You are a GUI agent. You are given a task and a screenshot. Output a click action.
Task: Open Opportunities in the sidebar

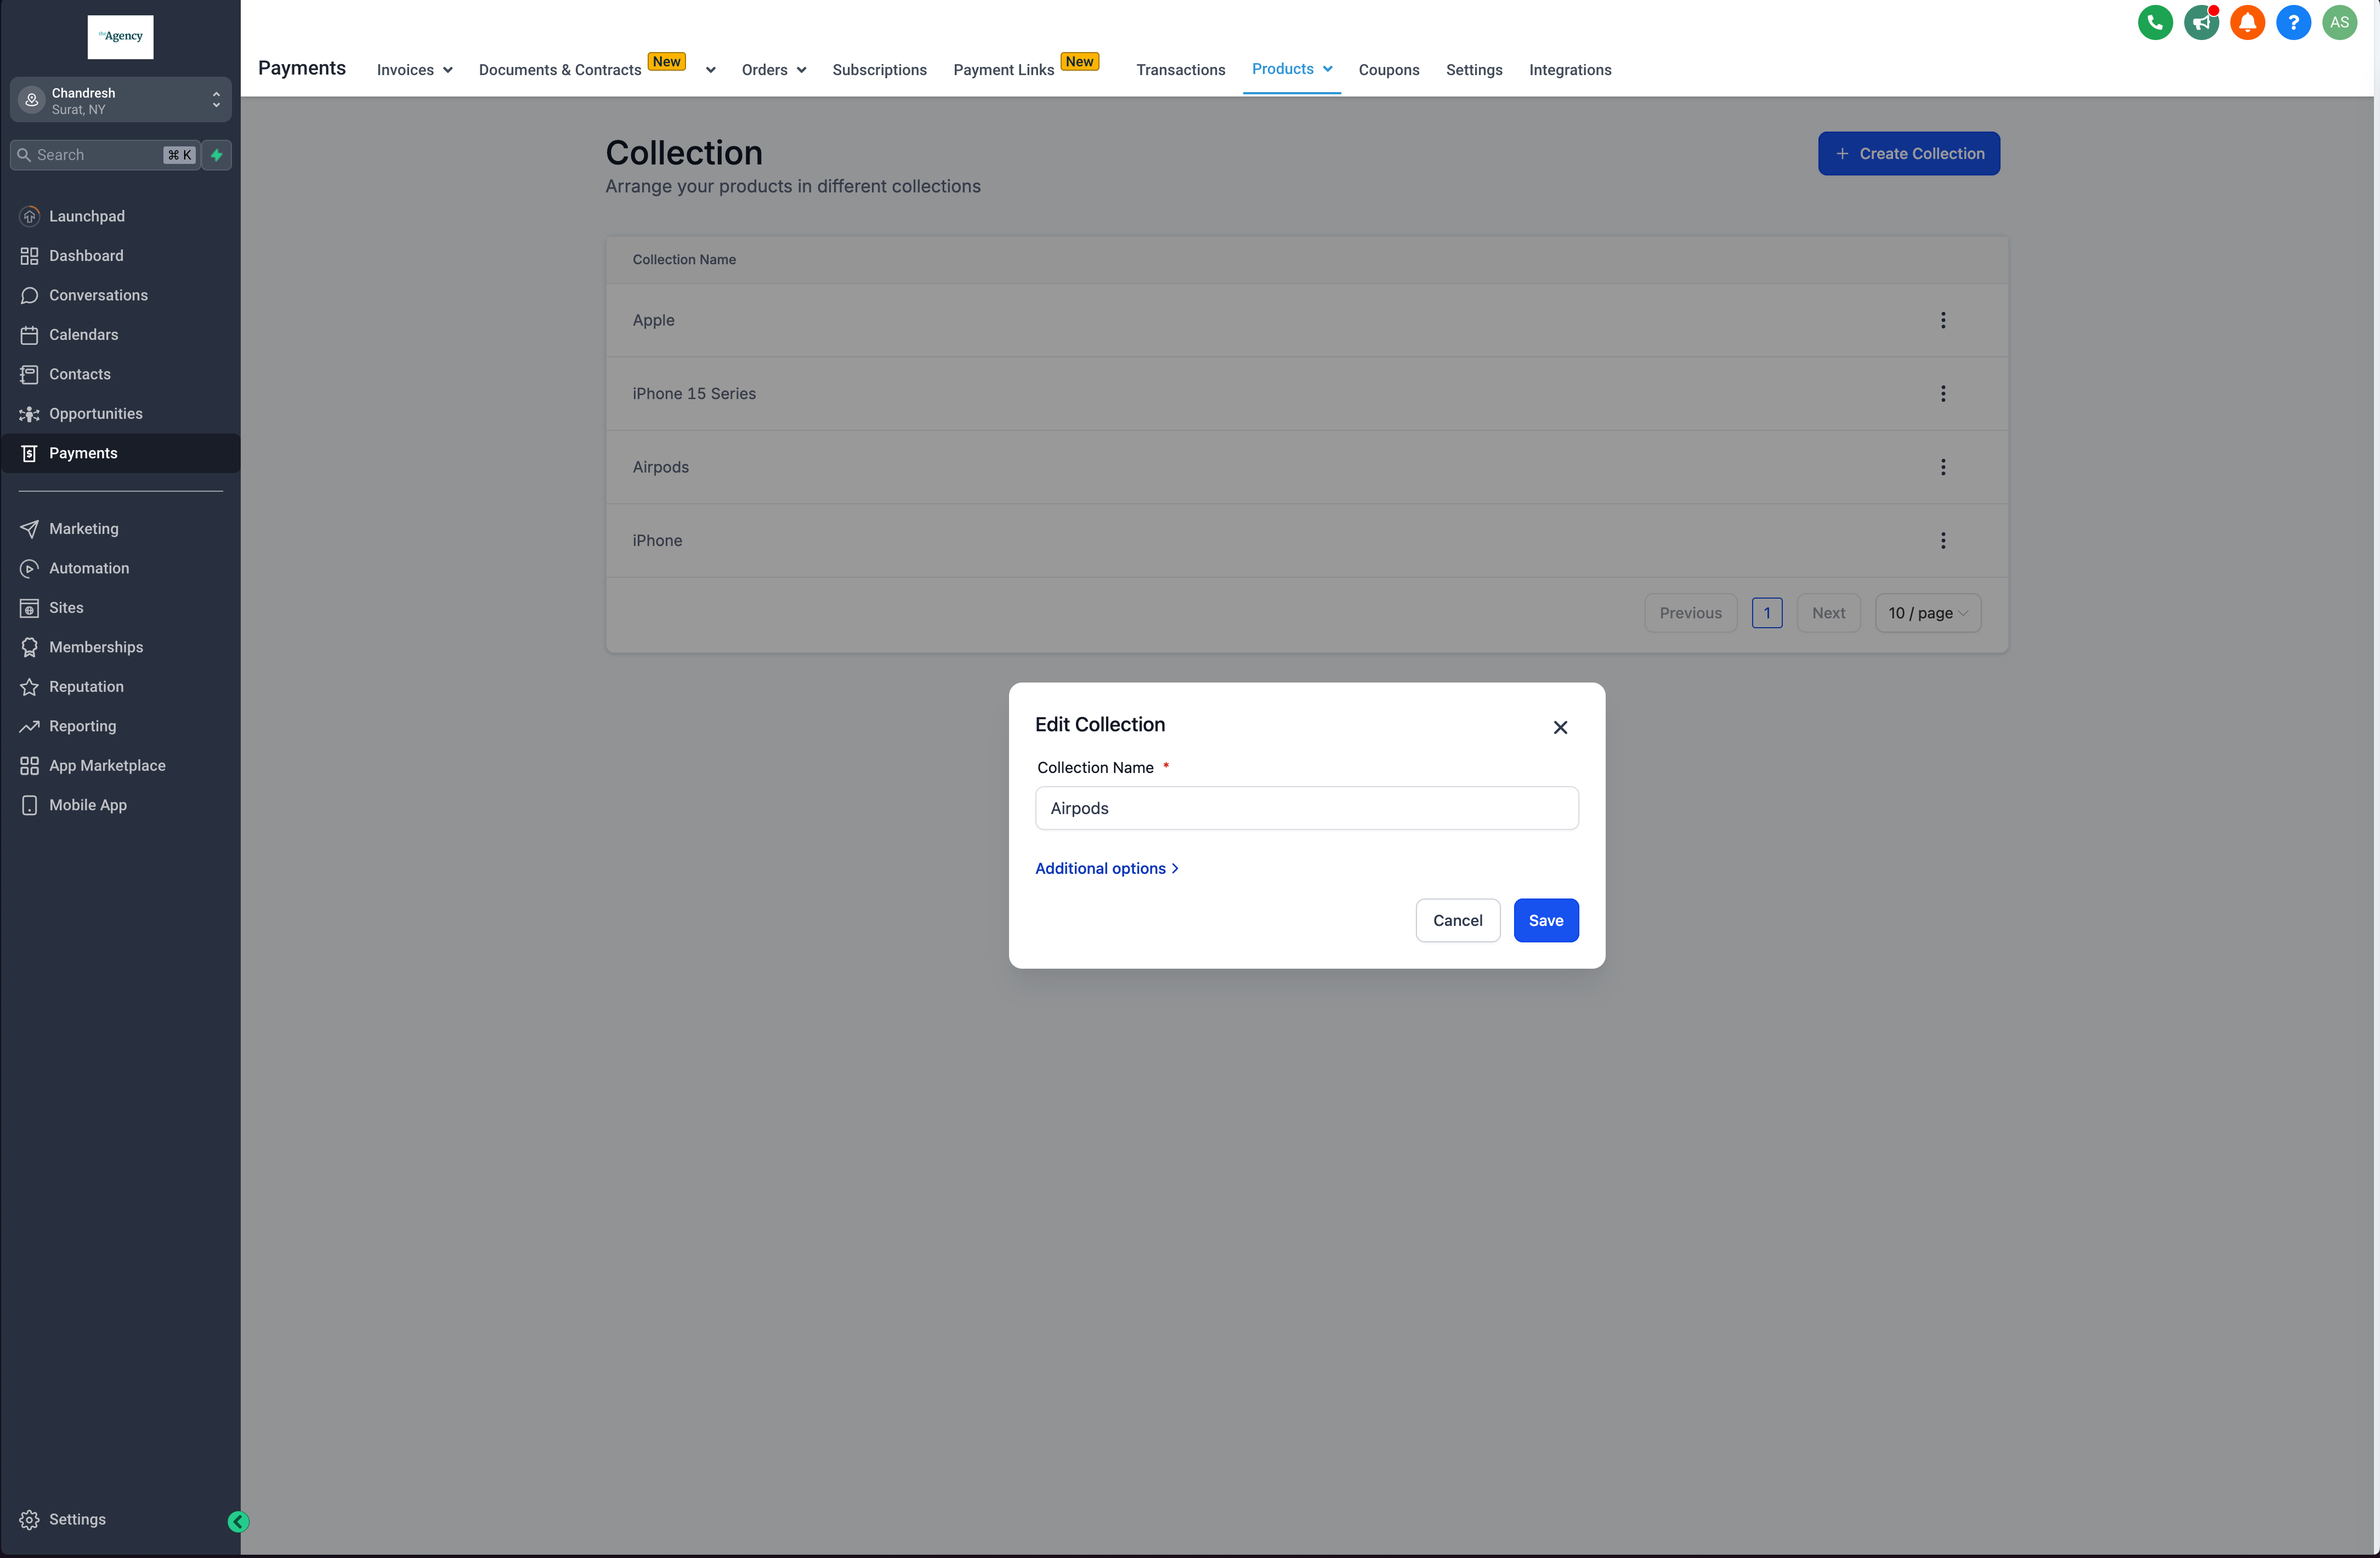(96, 414)
